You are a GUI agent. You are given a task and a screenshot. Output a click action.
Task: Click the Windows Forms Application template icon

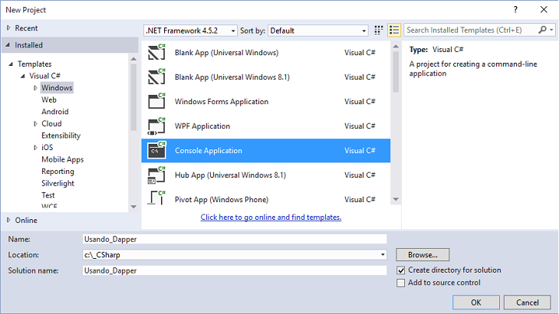click(157, 101)
